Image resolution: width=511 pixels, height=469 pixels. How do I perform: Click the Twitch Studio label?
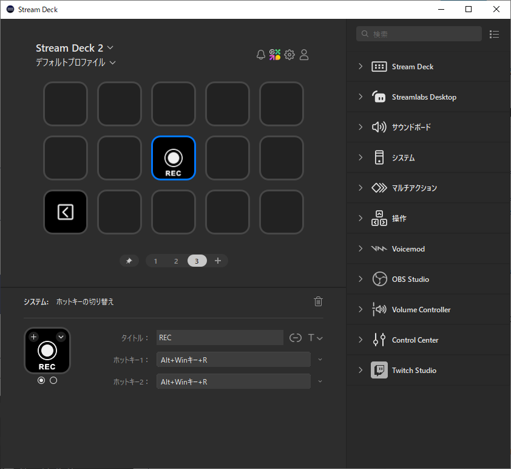coord(414,371)
